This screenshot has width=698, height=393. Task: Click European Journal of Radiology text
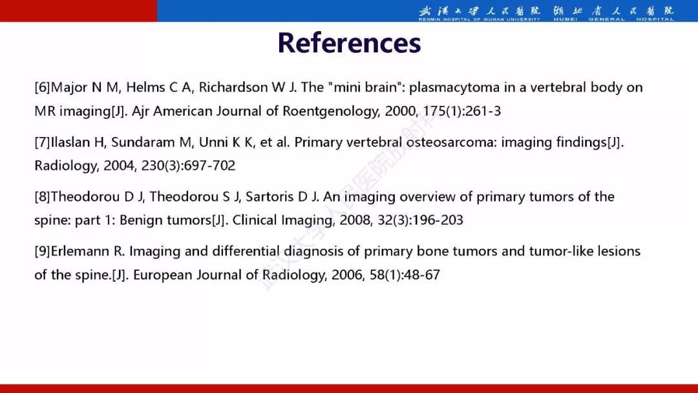pos(227,275)
